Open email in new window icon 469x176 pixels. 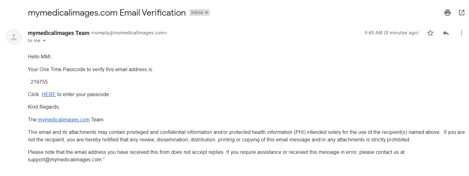461,13
